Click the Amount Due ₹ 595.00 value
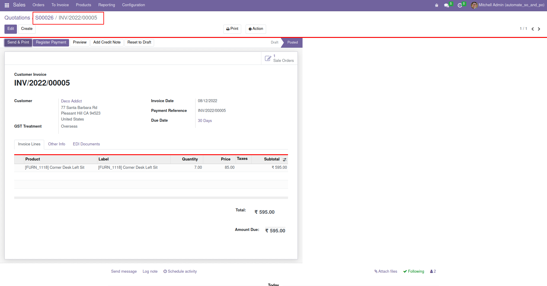 tap(275, 231)
